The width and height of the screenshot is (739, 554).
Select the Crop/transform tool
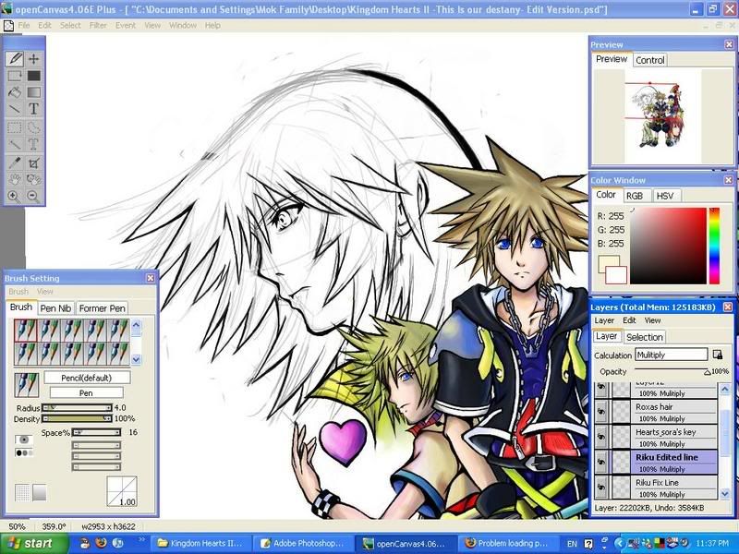click(x=33, y=163)
